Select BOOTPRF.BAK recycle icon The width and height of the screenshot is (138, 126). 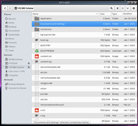37,51
